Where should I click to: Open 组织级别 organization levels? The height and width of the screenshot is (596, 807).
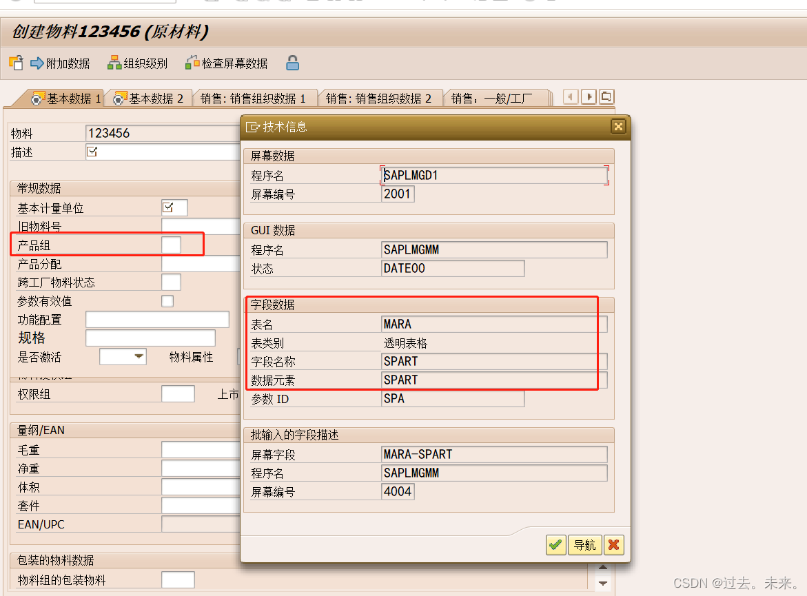(x=137, y=63)
